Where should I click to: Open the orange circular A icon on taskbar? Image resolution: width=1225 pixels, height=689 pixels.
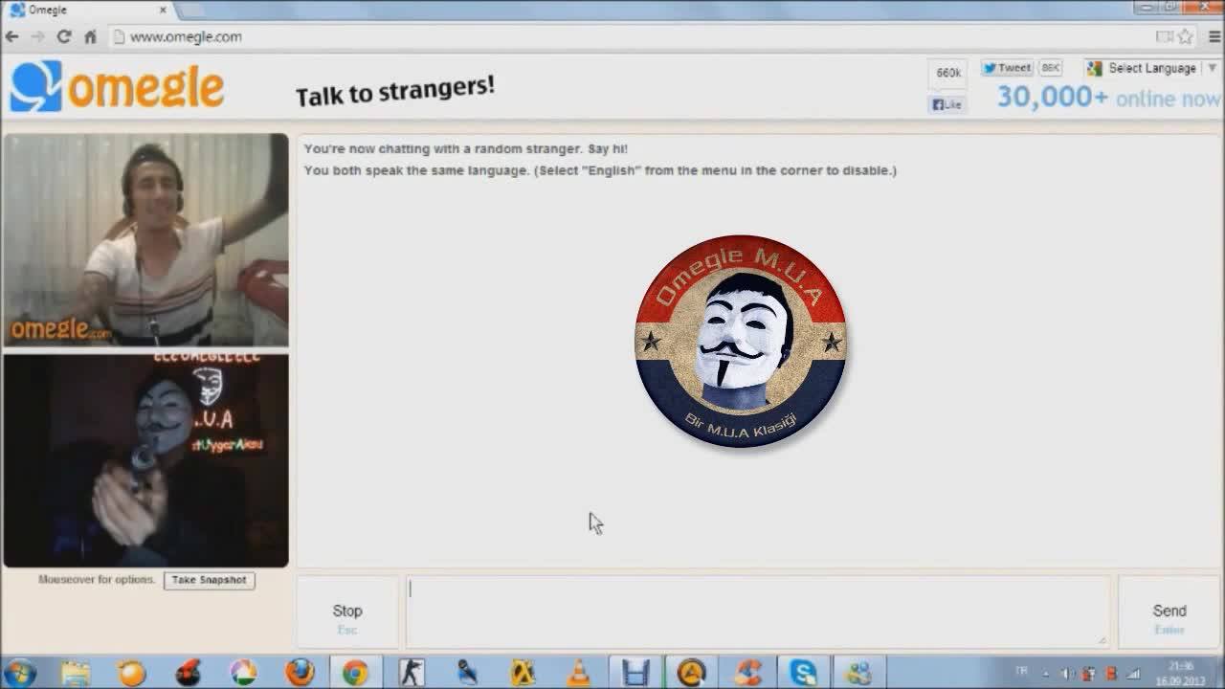691,673
